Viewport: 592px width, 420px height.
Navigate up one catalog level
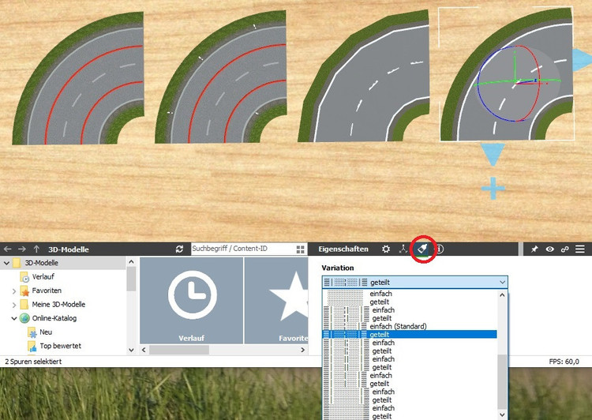point(36,249)
